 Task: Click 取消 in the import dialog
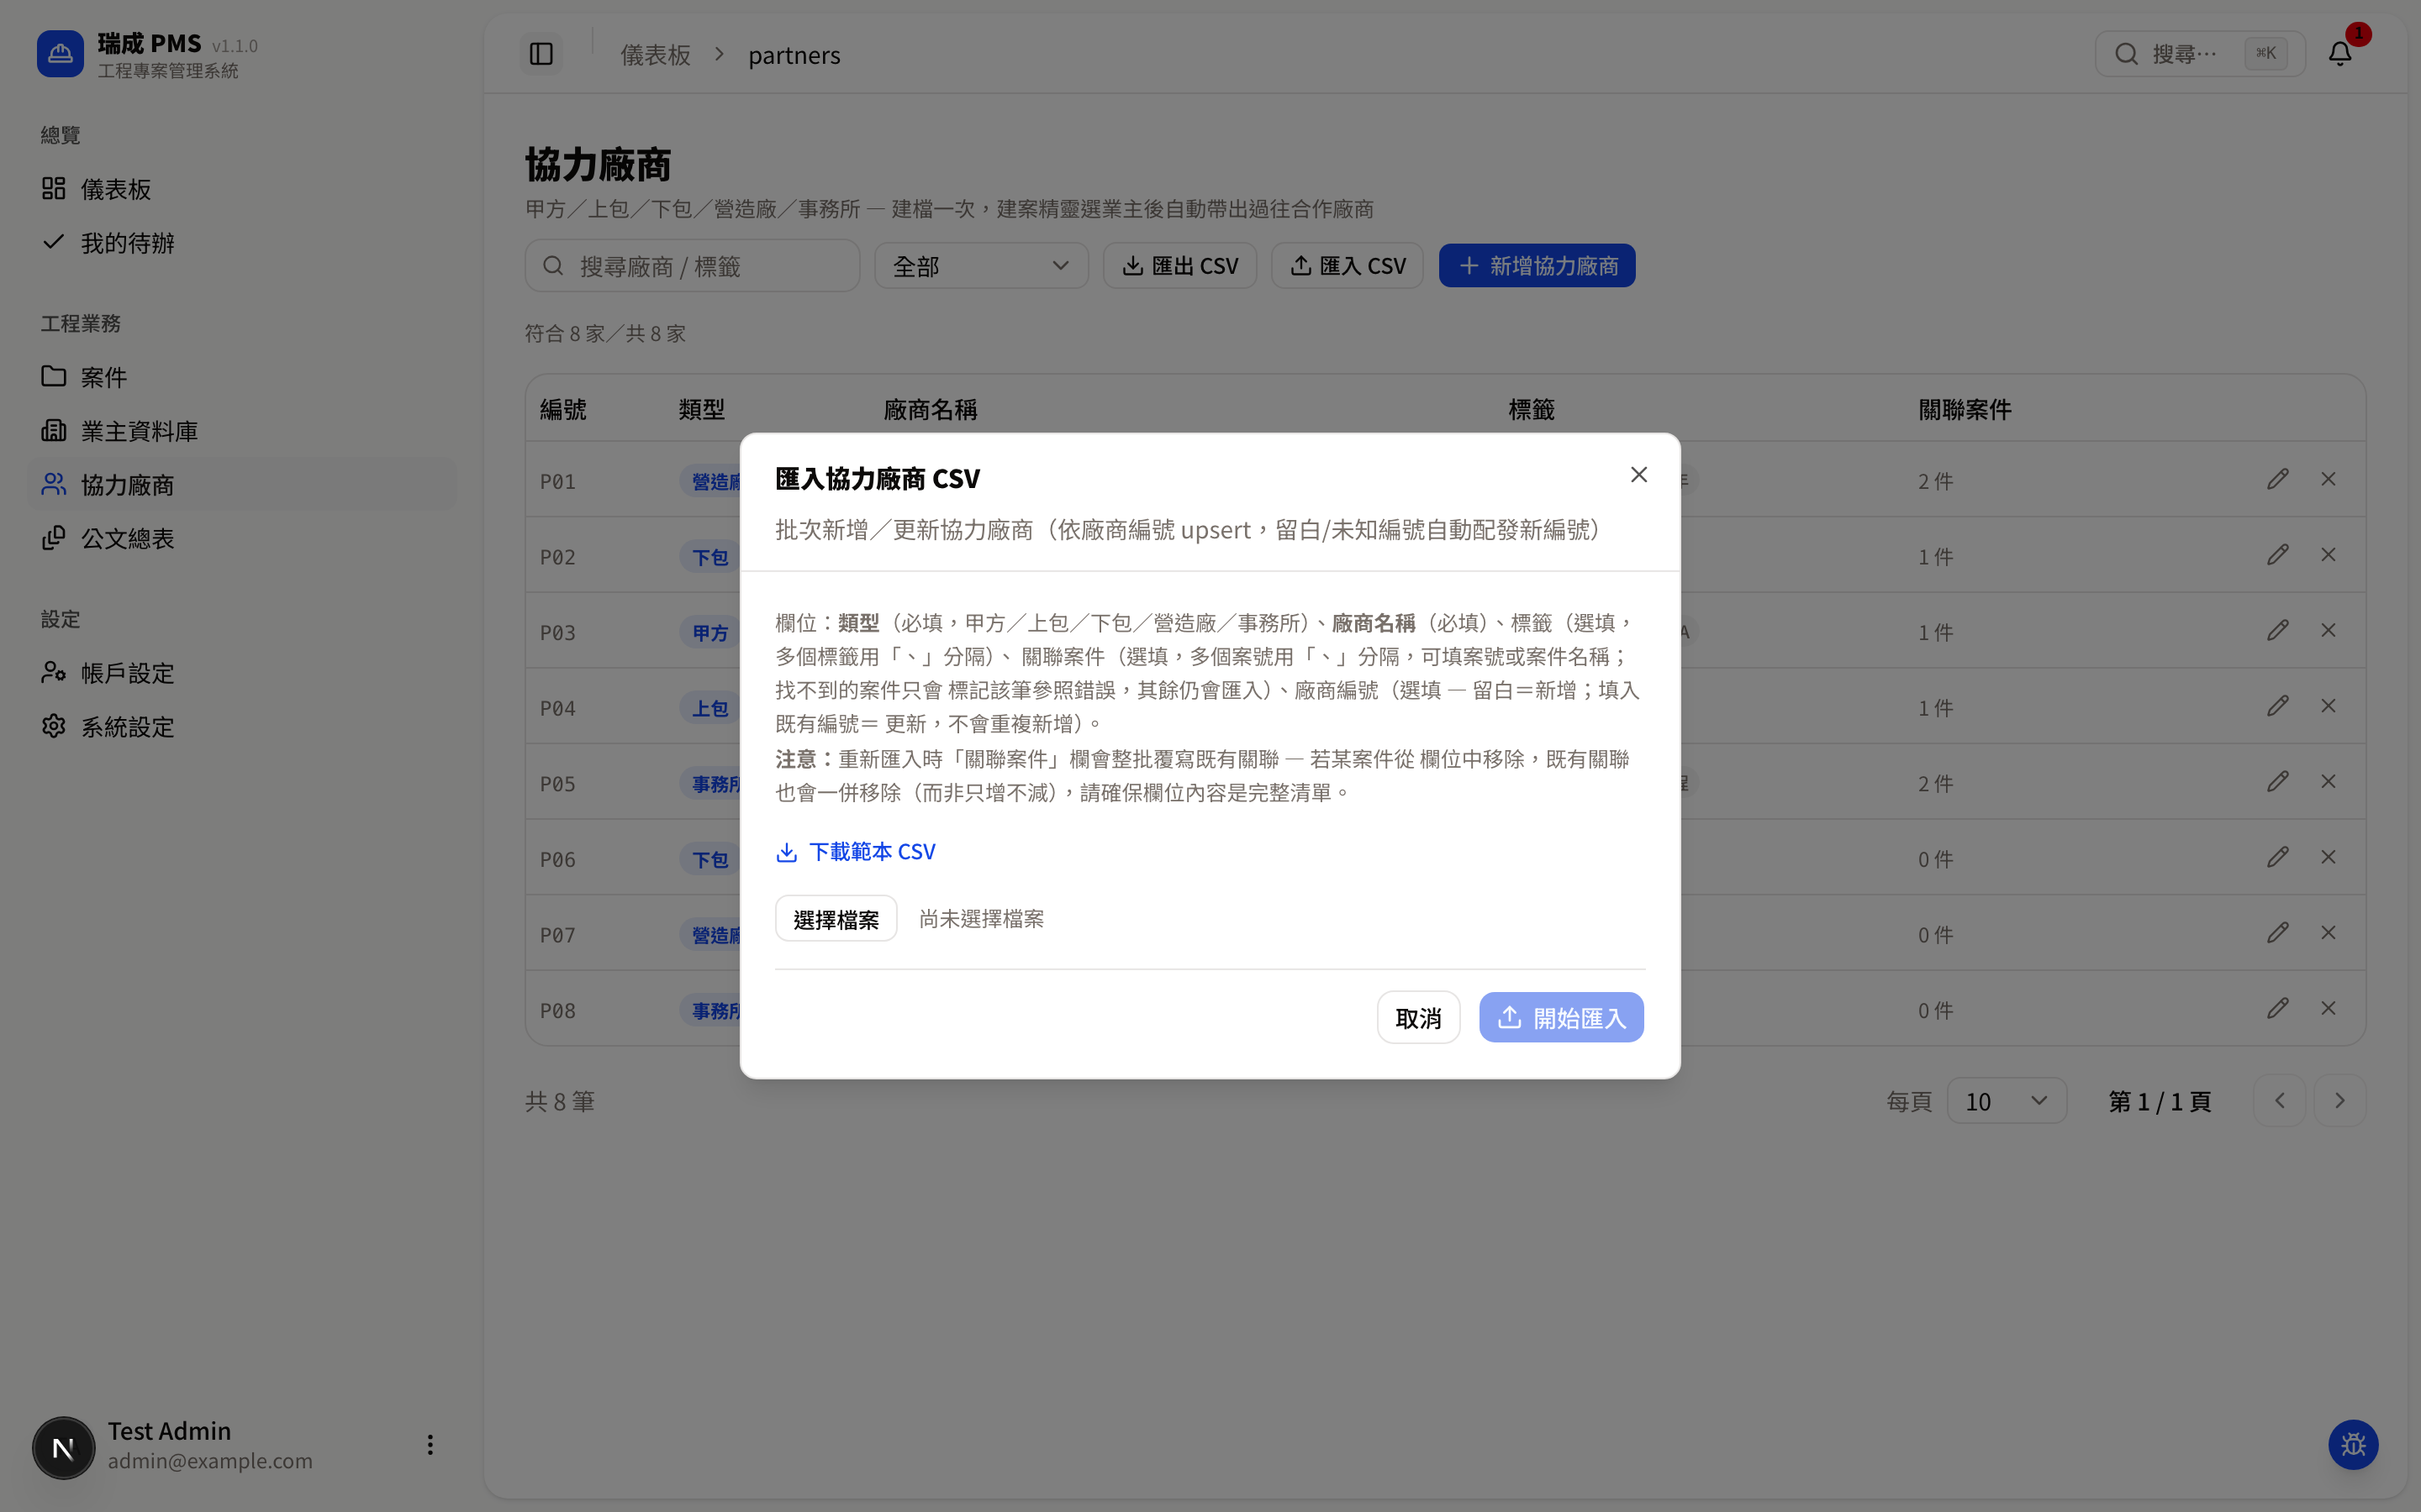(1417, 1018)
